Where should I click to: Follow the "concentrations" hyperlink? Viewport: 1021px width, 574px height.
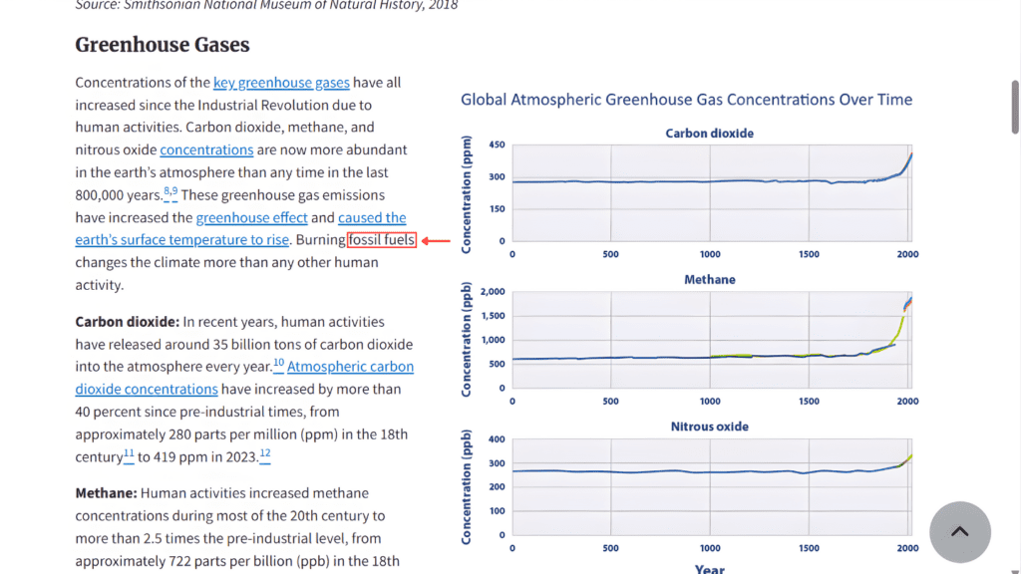tap(206, 149)
